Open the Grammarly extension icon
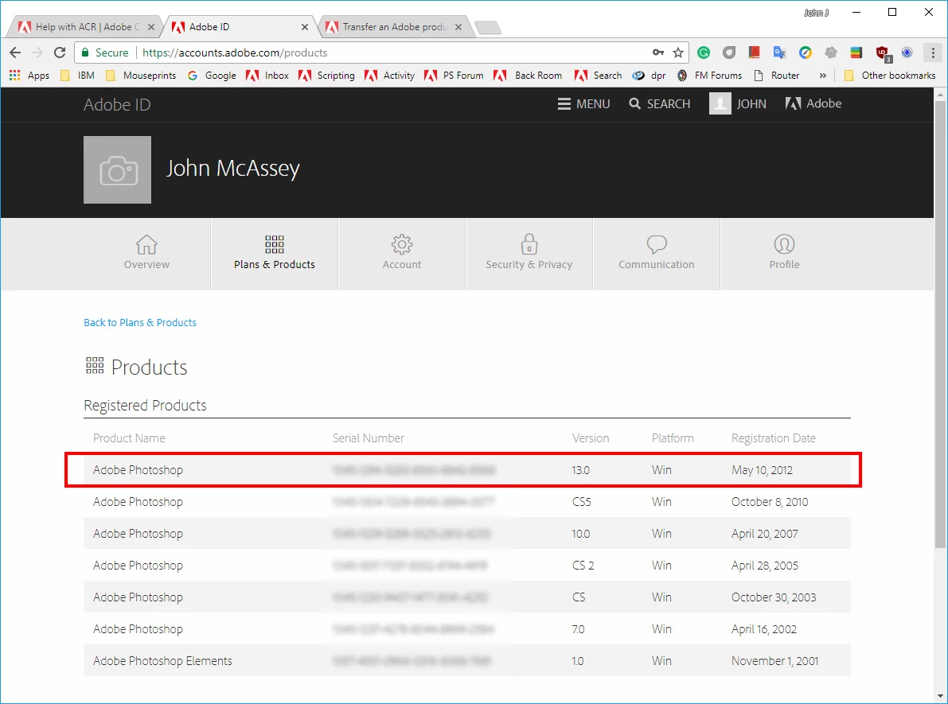The image size is (948, 704). click(x=703, y=53)
